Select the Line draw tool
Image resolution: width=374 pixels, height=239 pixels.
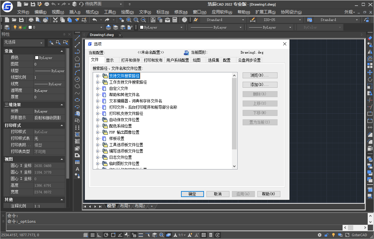click(77, 38)
